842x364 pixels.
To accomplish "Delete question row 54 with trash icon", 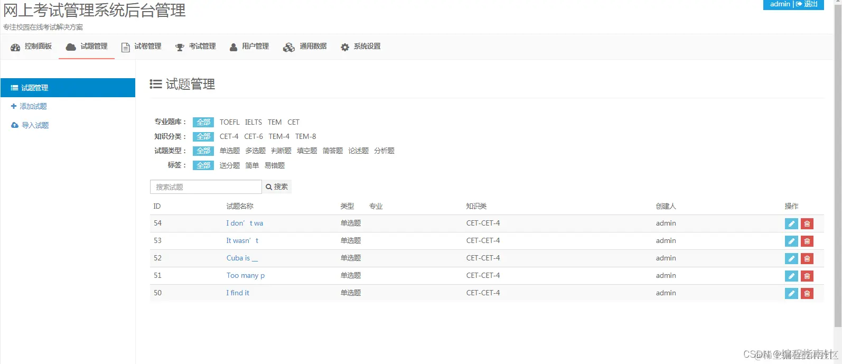I will pos(807,223).
